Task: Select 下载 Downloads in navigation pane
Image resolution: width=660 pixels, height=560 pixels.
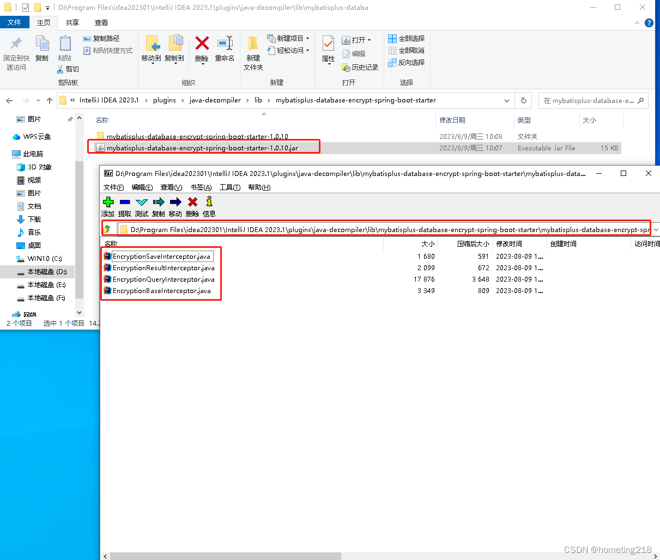Action: click(34, 220)
